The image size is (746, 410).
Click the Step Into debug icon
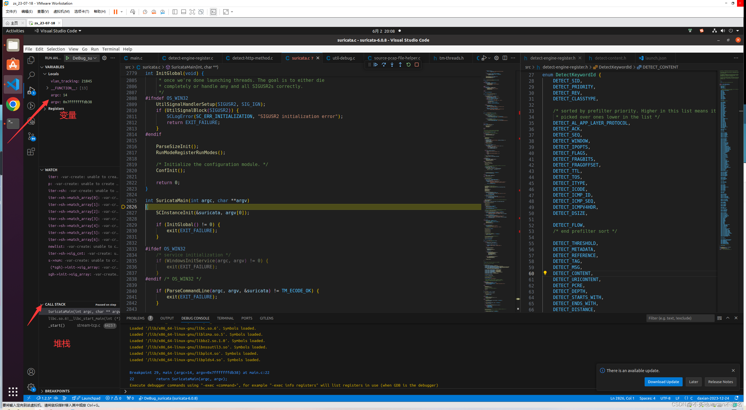[x=392, y=65]
